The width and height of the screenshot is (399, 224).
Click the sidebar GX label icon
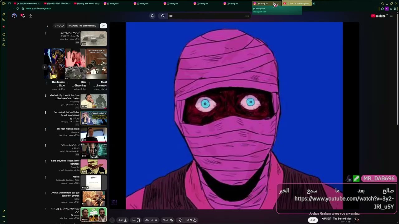(x=4, y=216)
